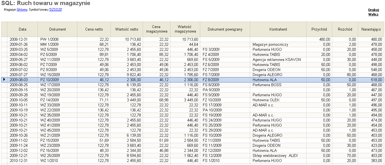Select the PZ 5/2009 document cell
Screen dimensions: 385x165
click(x=57, y=54)
